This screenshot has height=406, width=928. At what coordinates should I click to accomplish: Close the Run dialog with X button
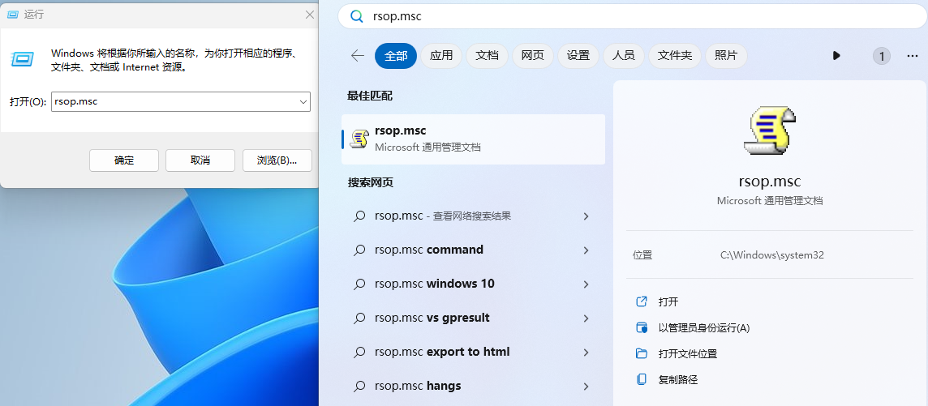point(310,15)
